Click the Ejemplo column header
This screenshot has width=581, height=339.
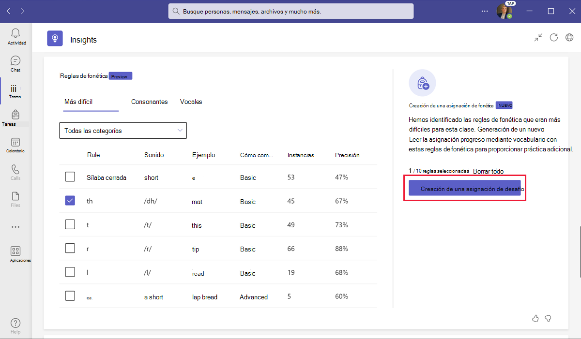point(203,155)
